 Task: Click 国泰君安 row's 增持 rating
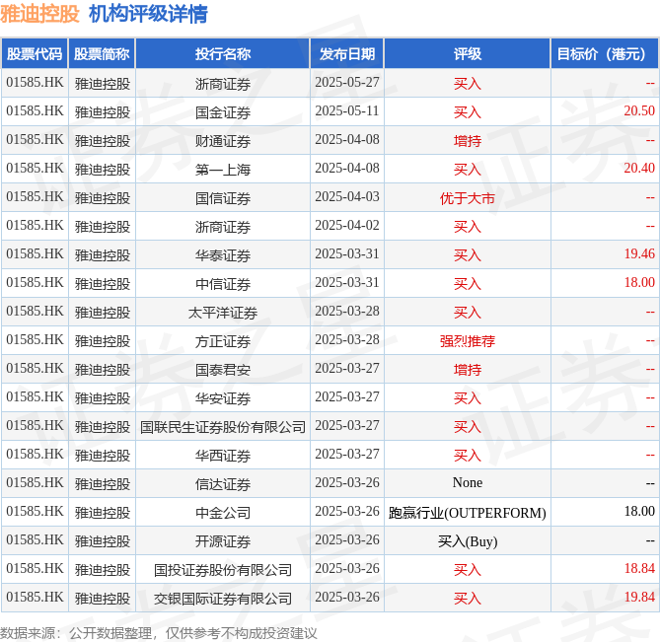click(468, 370)
